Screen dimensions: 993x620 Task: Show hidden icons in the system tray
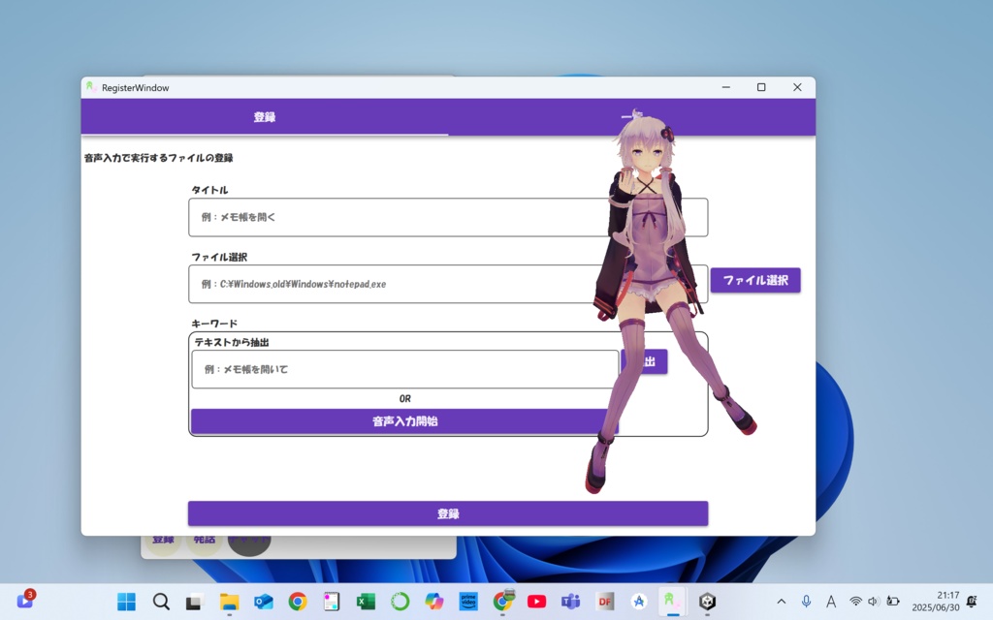point(781,601)
